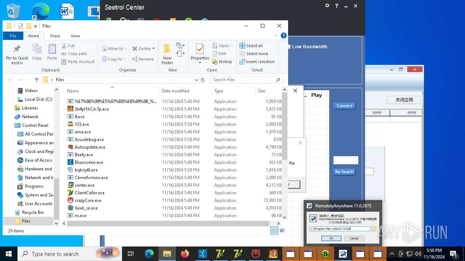The image size is (465, 261).
Task: Select the Geek_se.exe file icon
Action: (x=70, y=208)
